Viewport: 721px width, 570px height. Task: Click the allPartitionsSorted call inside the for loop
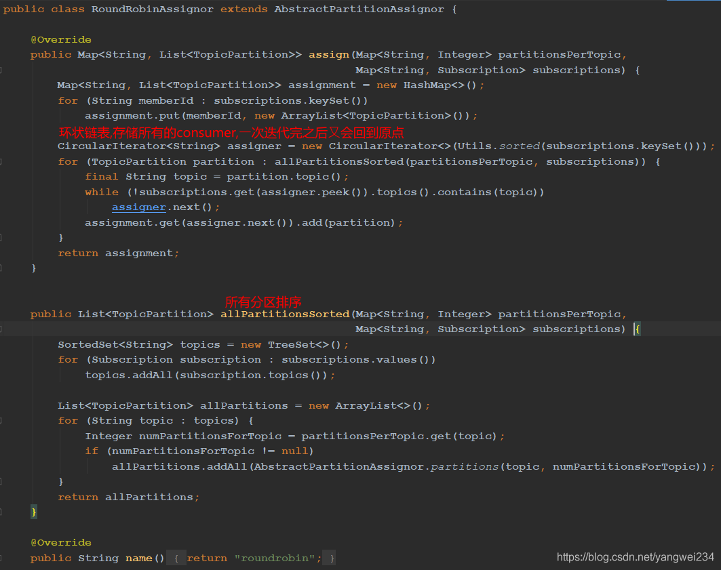339,162
